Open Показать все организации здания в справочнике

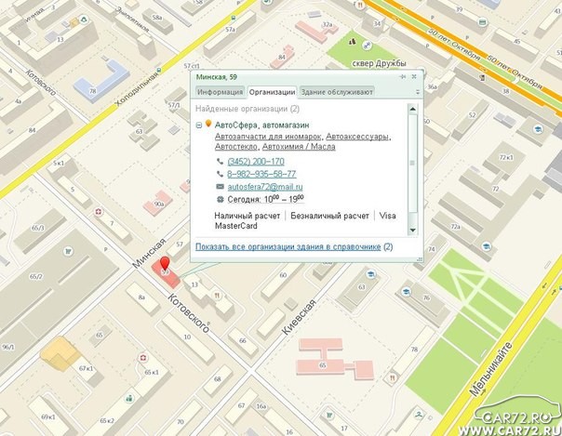click(x=288, y=246)
